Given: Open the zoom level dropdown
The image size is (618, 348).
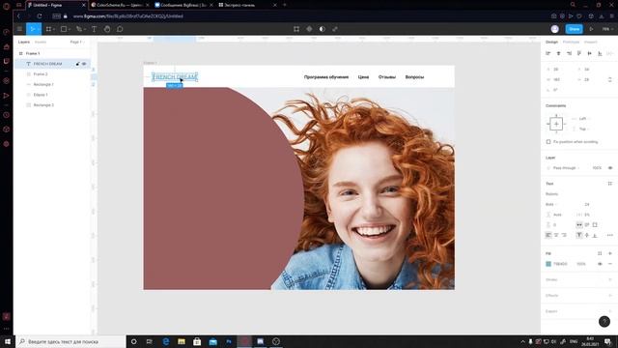Looking at the screenshot, I should point(607,29).
